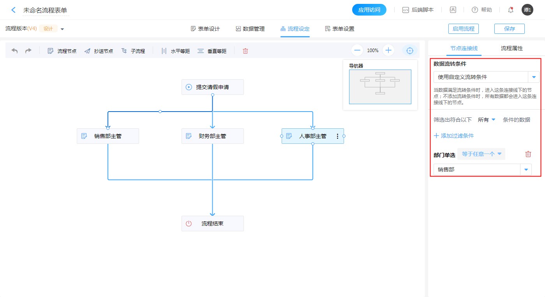545x297 pixels.
Task: Click the locate/center canvas icon
Action: coord(409,51)
